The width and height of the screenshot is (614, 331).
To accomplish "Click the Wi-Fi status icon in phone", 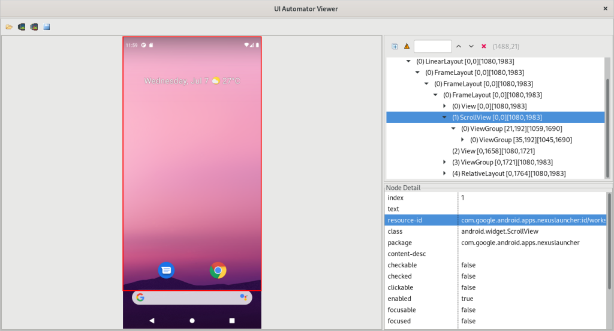I will (246, 45).
